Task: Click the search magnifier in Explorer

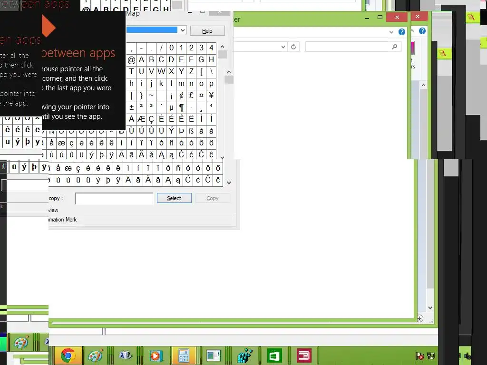Action: pyautogui.click(x=394, y=47)
